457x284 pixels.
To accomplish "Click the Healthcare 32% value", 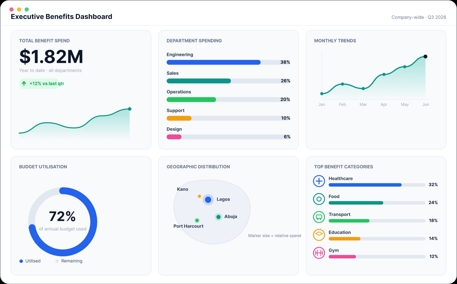I will point(433,185).
